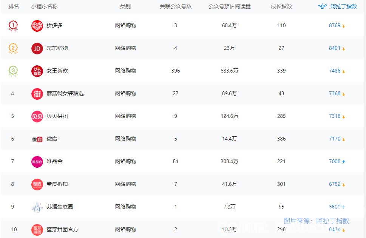This screenshot has width=366, height=238.
Task: Click the 公众号预估阅读量 column header
Action: (x=229, y=6)
